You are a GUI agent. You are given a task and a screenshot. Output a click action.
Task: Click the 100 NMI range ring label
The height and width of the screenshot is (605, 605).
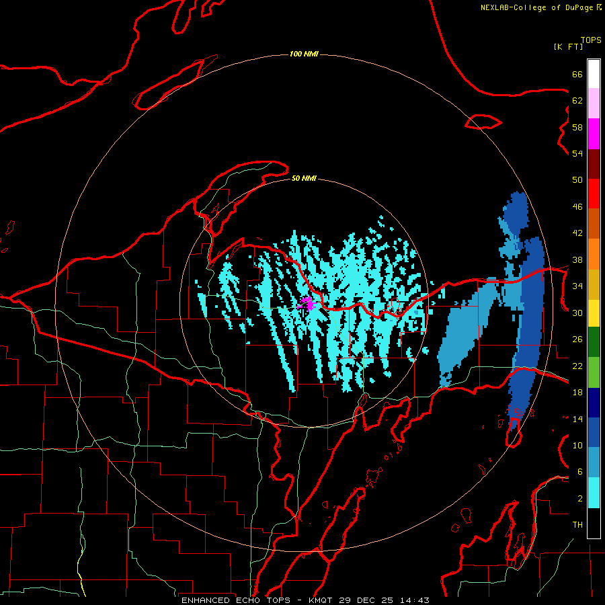304,54
